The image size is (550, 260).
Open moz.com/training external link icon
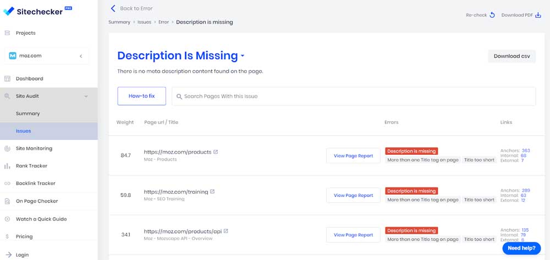click(x=212, y=191)
